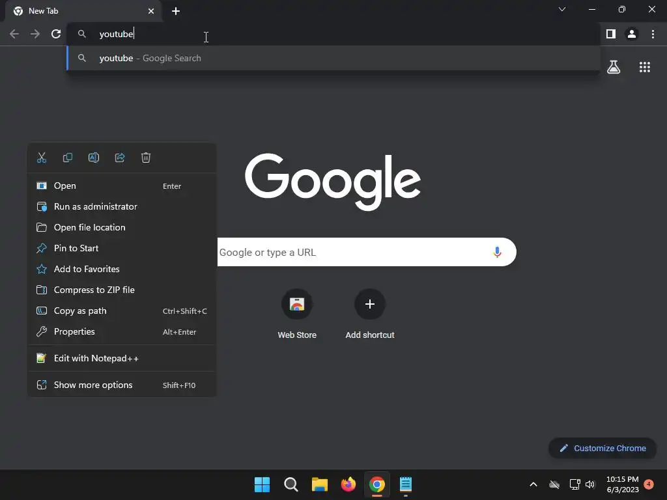Select Open from the context menu
The height and width of the screenshot is (500, 667).
(x=122, y=186)
